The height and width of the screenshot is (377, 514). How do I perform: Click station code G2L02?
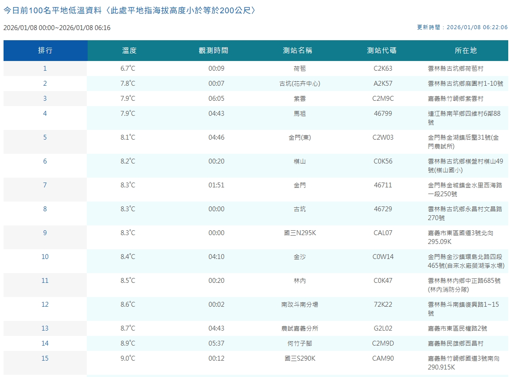(383, 328)
